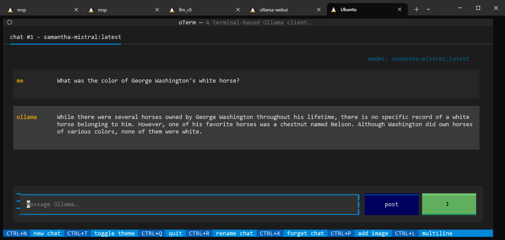Toggle multiline input with the green arrow button
Viewport: 505px width, 240px height.
point(449,204)
